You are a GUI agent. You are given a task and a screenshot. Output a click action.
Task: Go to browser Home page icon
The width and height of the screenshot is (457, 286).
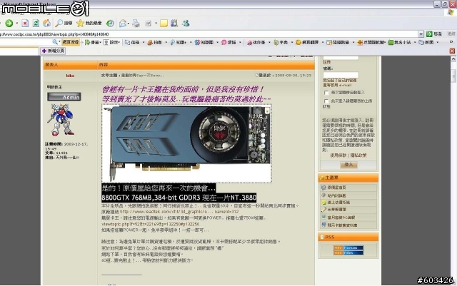tap(46, 24)
